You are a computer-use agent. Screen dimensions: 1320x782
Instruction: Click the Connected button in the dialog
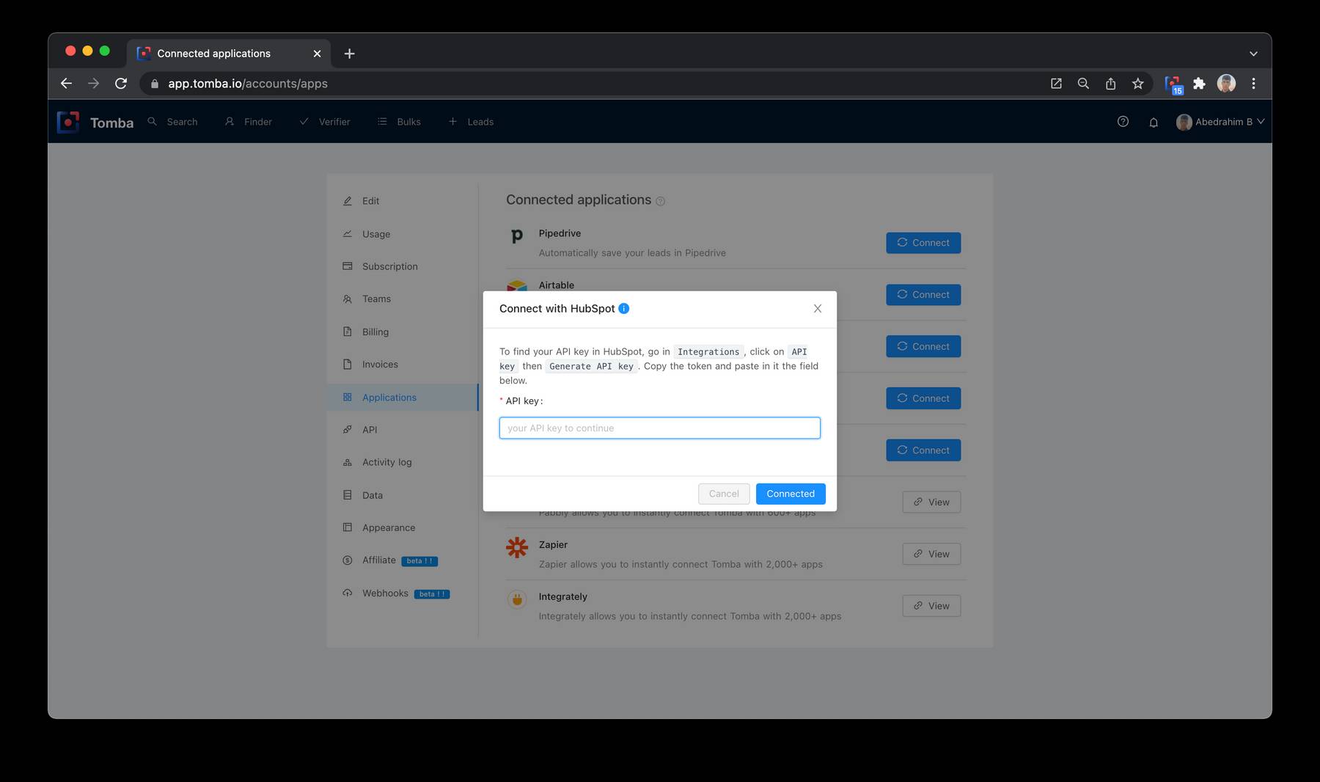click(791, 494)
